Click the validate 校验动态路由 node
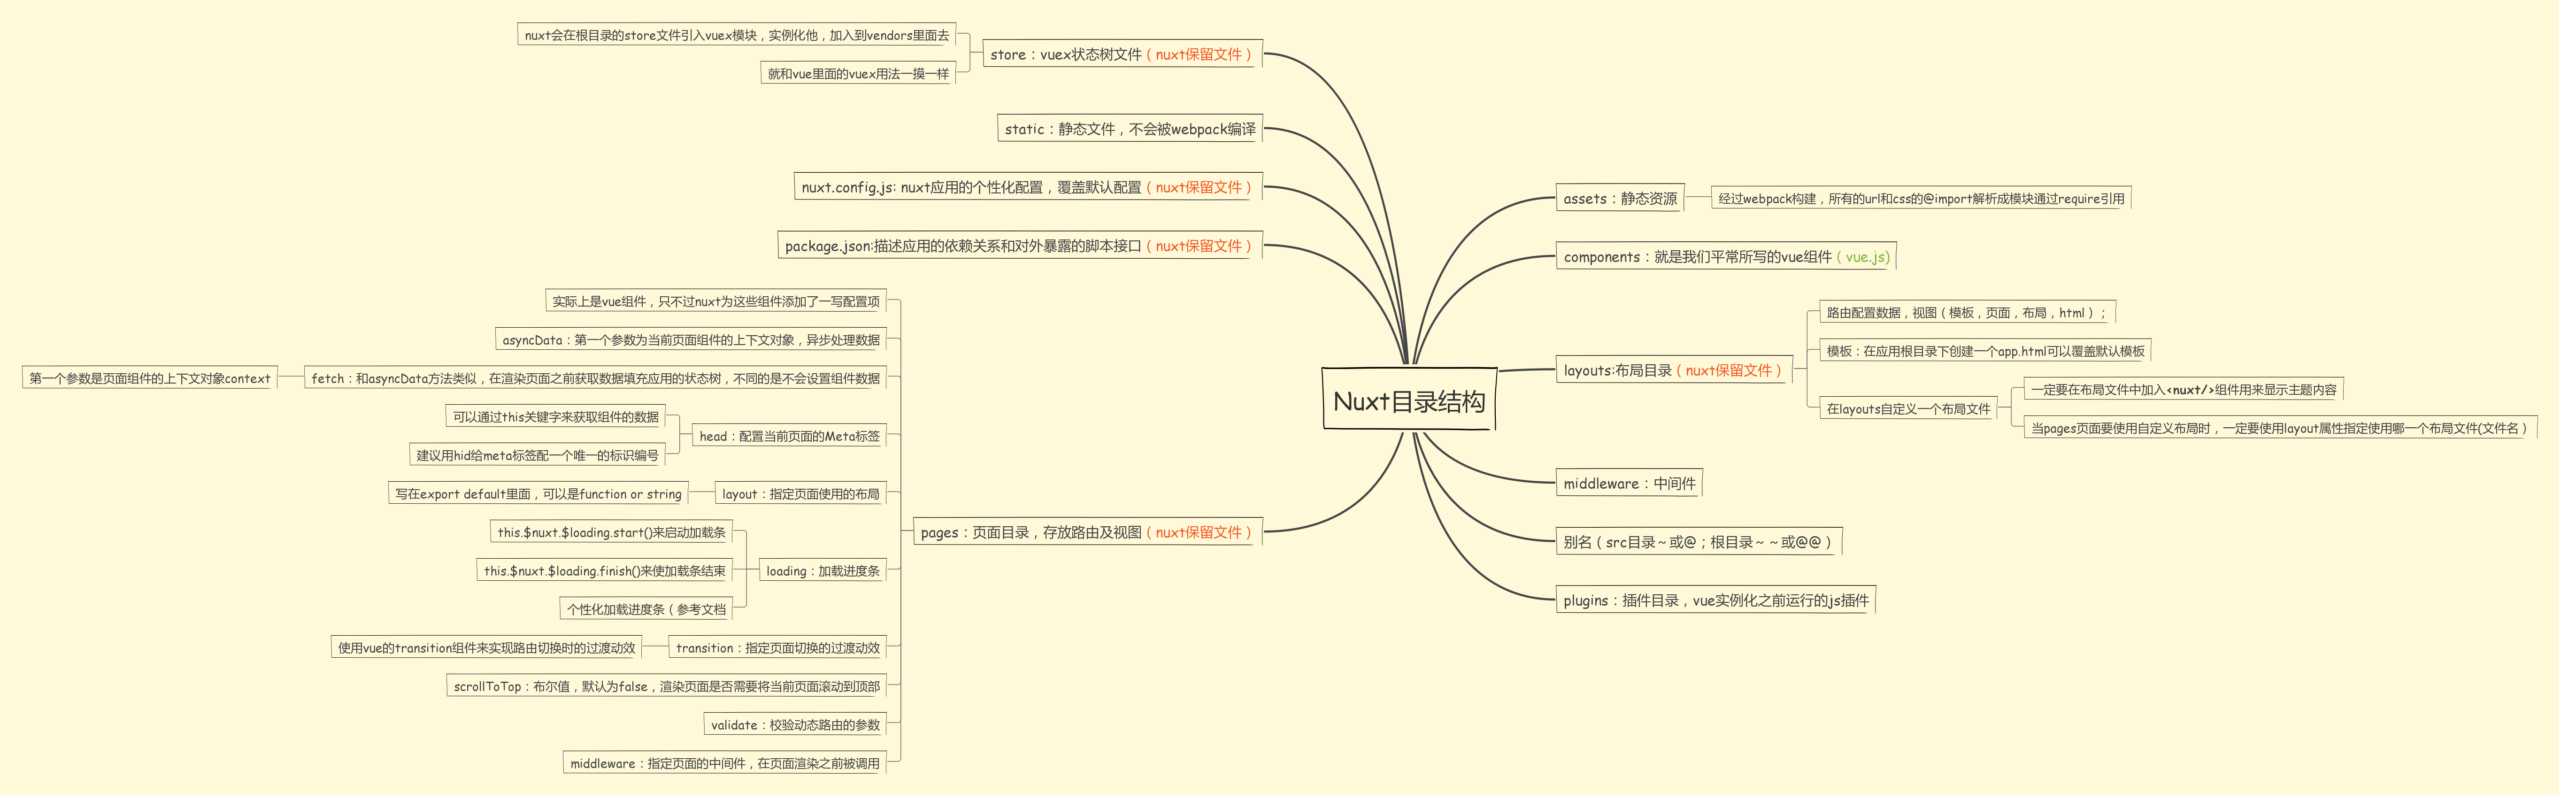The image size is (2576, 800). coord(795,725)
